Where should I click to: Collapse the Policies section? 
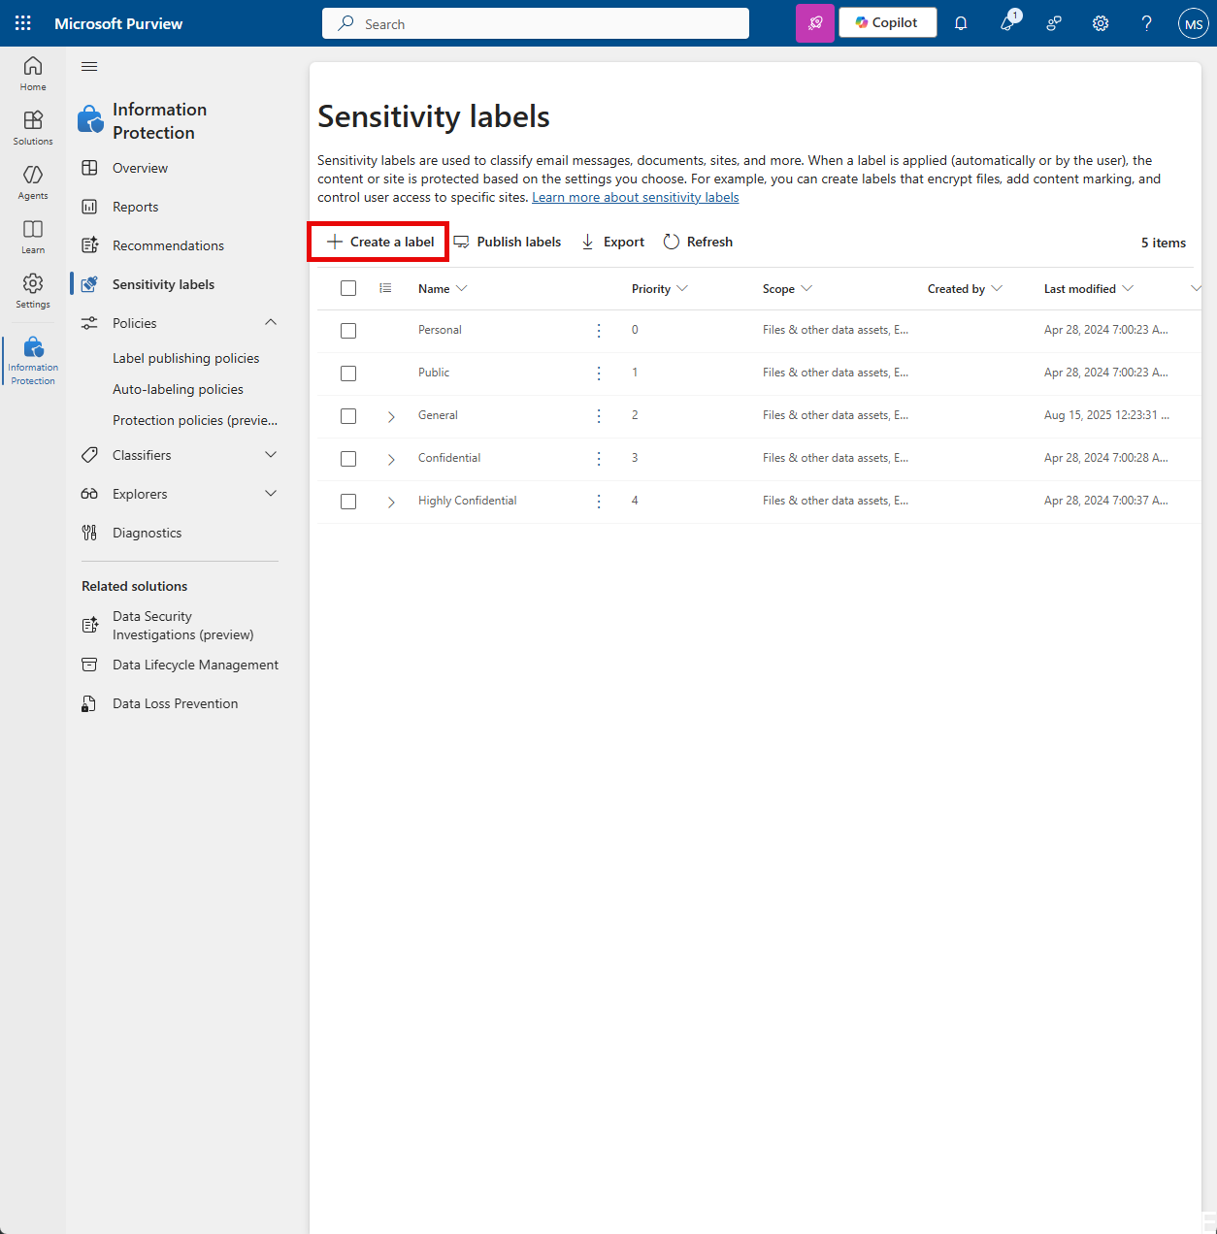click(270, 322)
